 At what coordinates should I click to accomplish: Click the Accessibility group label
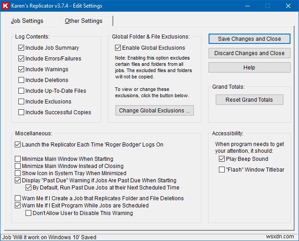[x=228, y=133]
